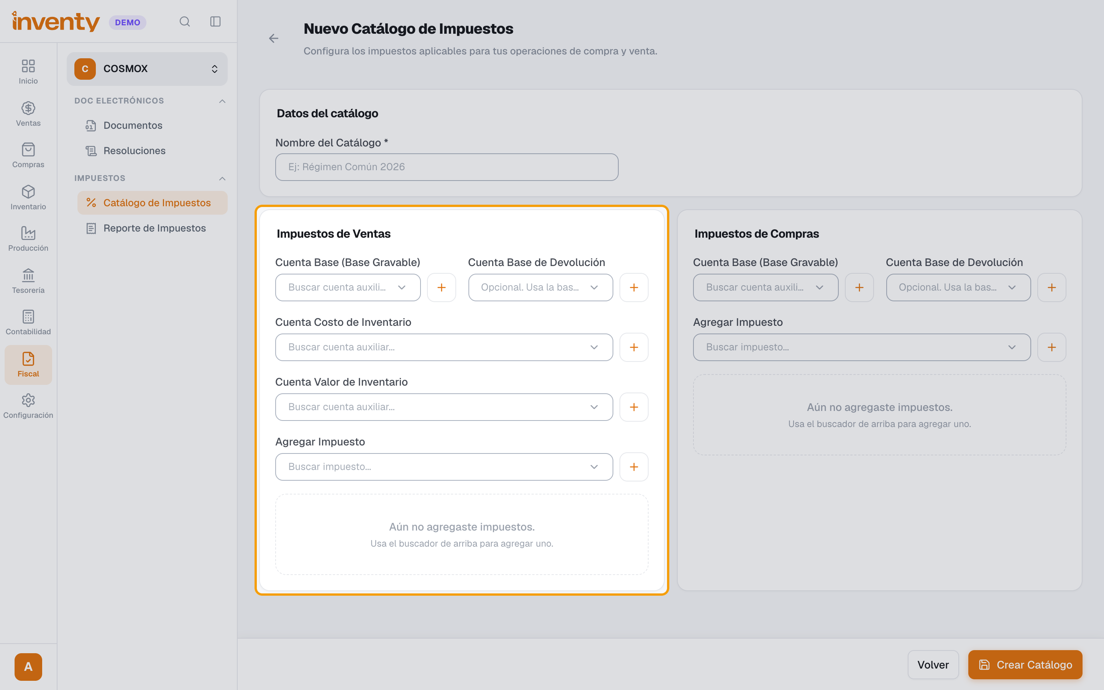Open Ventas Buscar impuesto dropdown
The width and height of the screenshot is (1104, 690).
(444, 467)
